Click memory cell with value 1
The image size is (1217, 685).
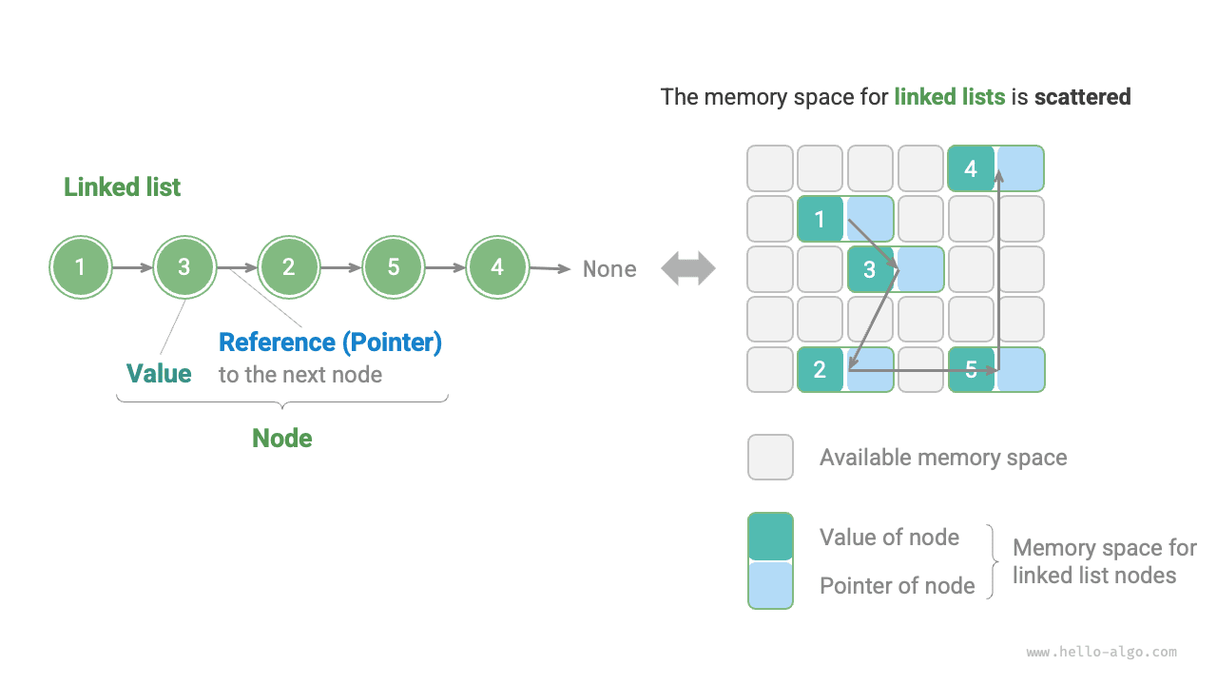[x=821, y=219]
